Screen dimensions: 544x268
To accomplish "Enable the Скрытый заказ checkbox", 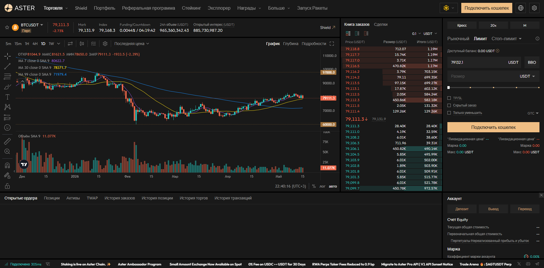I will [x=449, y=105].
